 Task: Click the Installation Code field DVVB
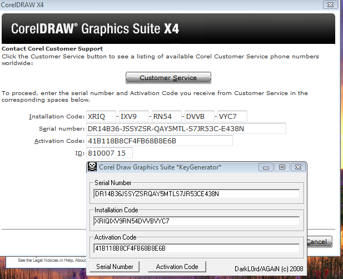[x=200, y=116]
